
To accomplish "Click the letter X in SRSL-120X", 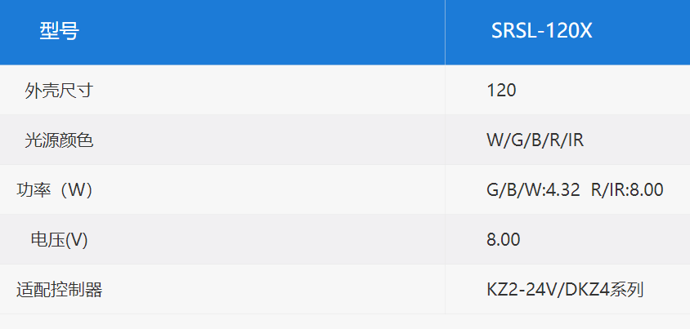I will [585, 31].
